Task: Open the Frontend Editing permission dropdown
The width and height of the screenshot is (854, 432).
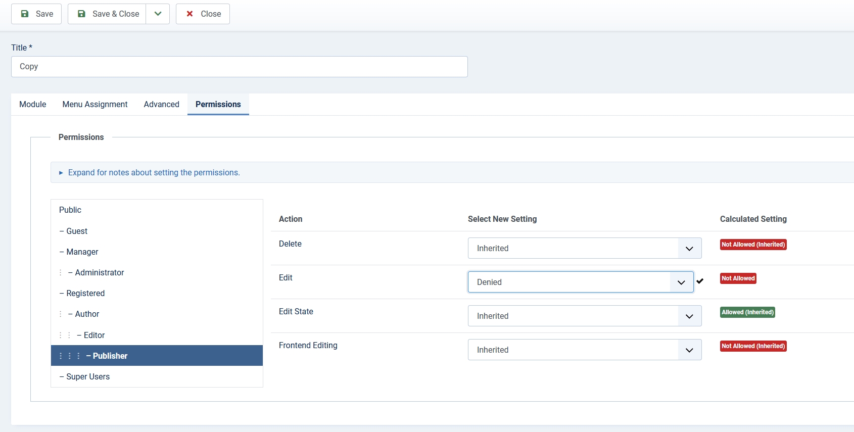Action: (584, 350)
